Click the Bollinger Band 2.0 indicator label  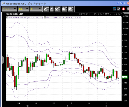click(26, 17)
